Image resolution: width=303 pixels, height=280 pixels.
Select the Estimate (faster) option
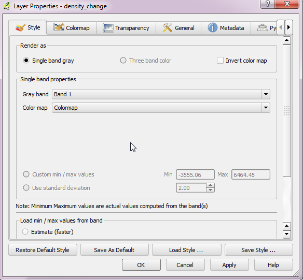pyautogui.click(x=25, y=232)
